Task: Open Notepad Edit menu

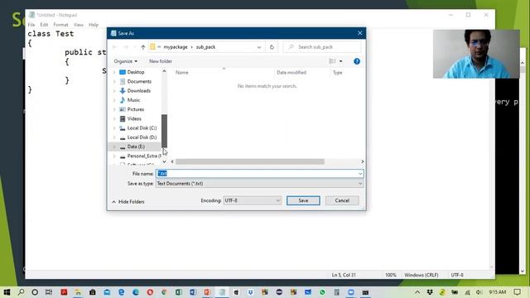Action: tap(44, 25)
